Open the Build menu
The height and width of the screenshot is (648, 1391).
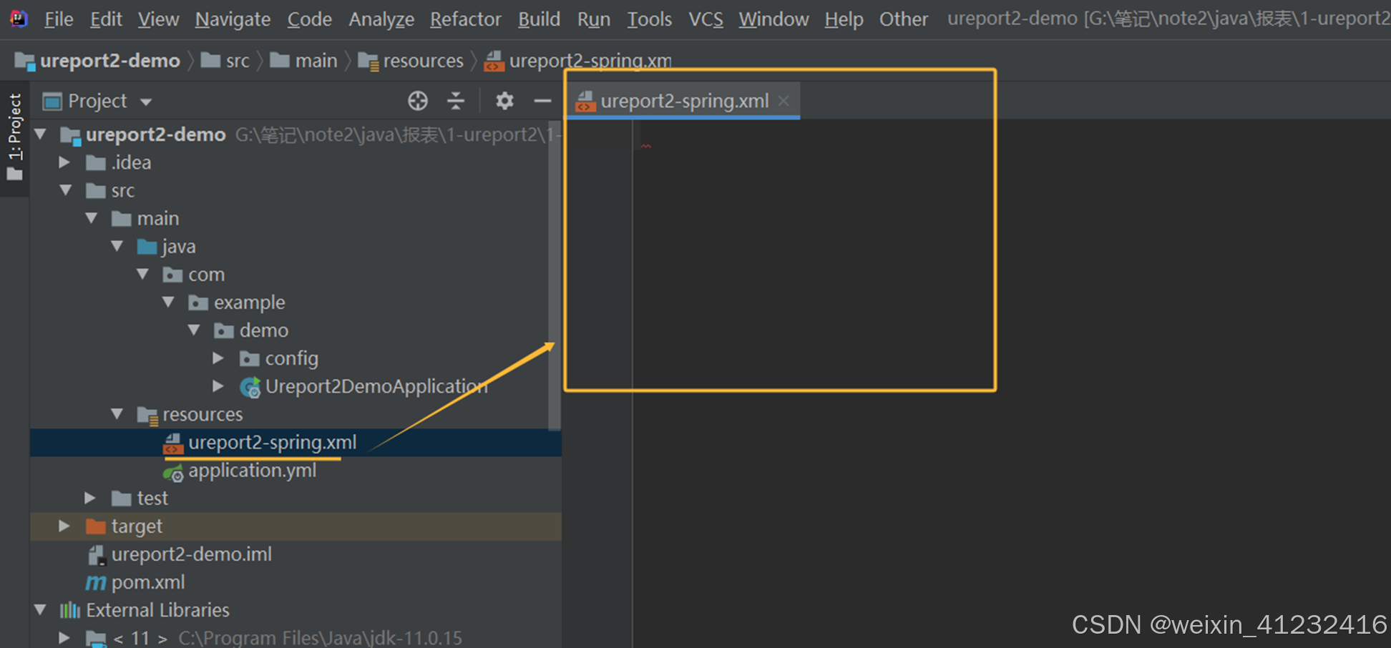pos(539,19)
